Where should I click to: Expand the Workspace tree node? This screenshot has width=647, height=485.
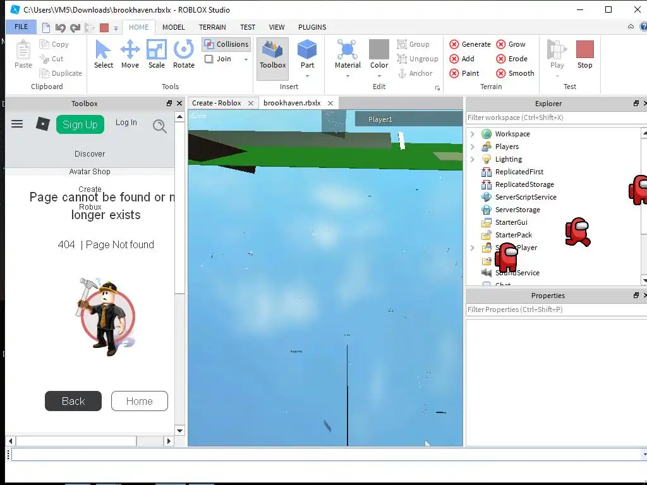coord(473,134)
